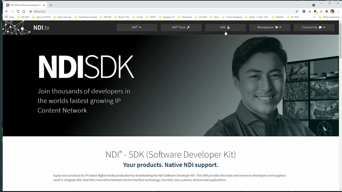This screenshot has height=192, width=342.
Task: Open the nginx and DNS bookmark folder
Action: [41, 17]
